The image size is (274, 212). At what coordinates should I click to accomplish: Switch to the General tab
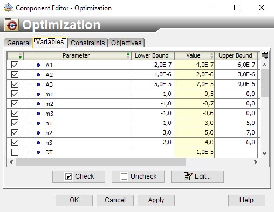click(x=19, y=43)
